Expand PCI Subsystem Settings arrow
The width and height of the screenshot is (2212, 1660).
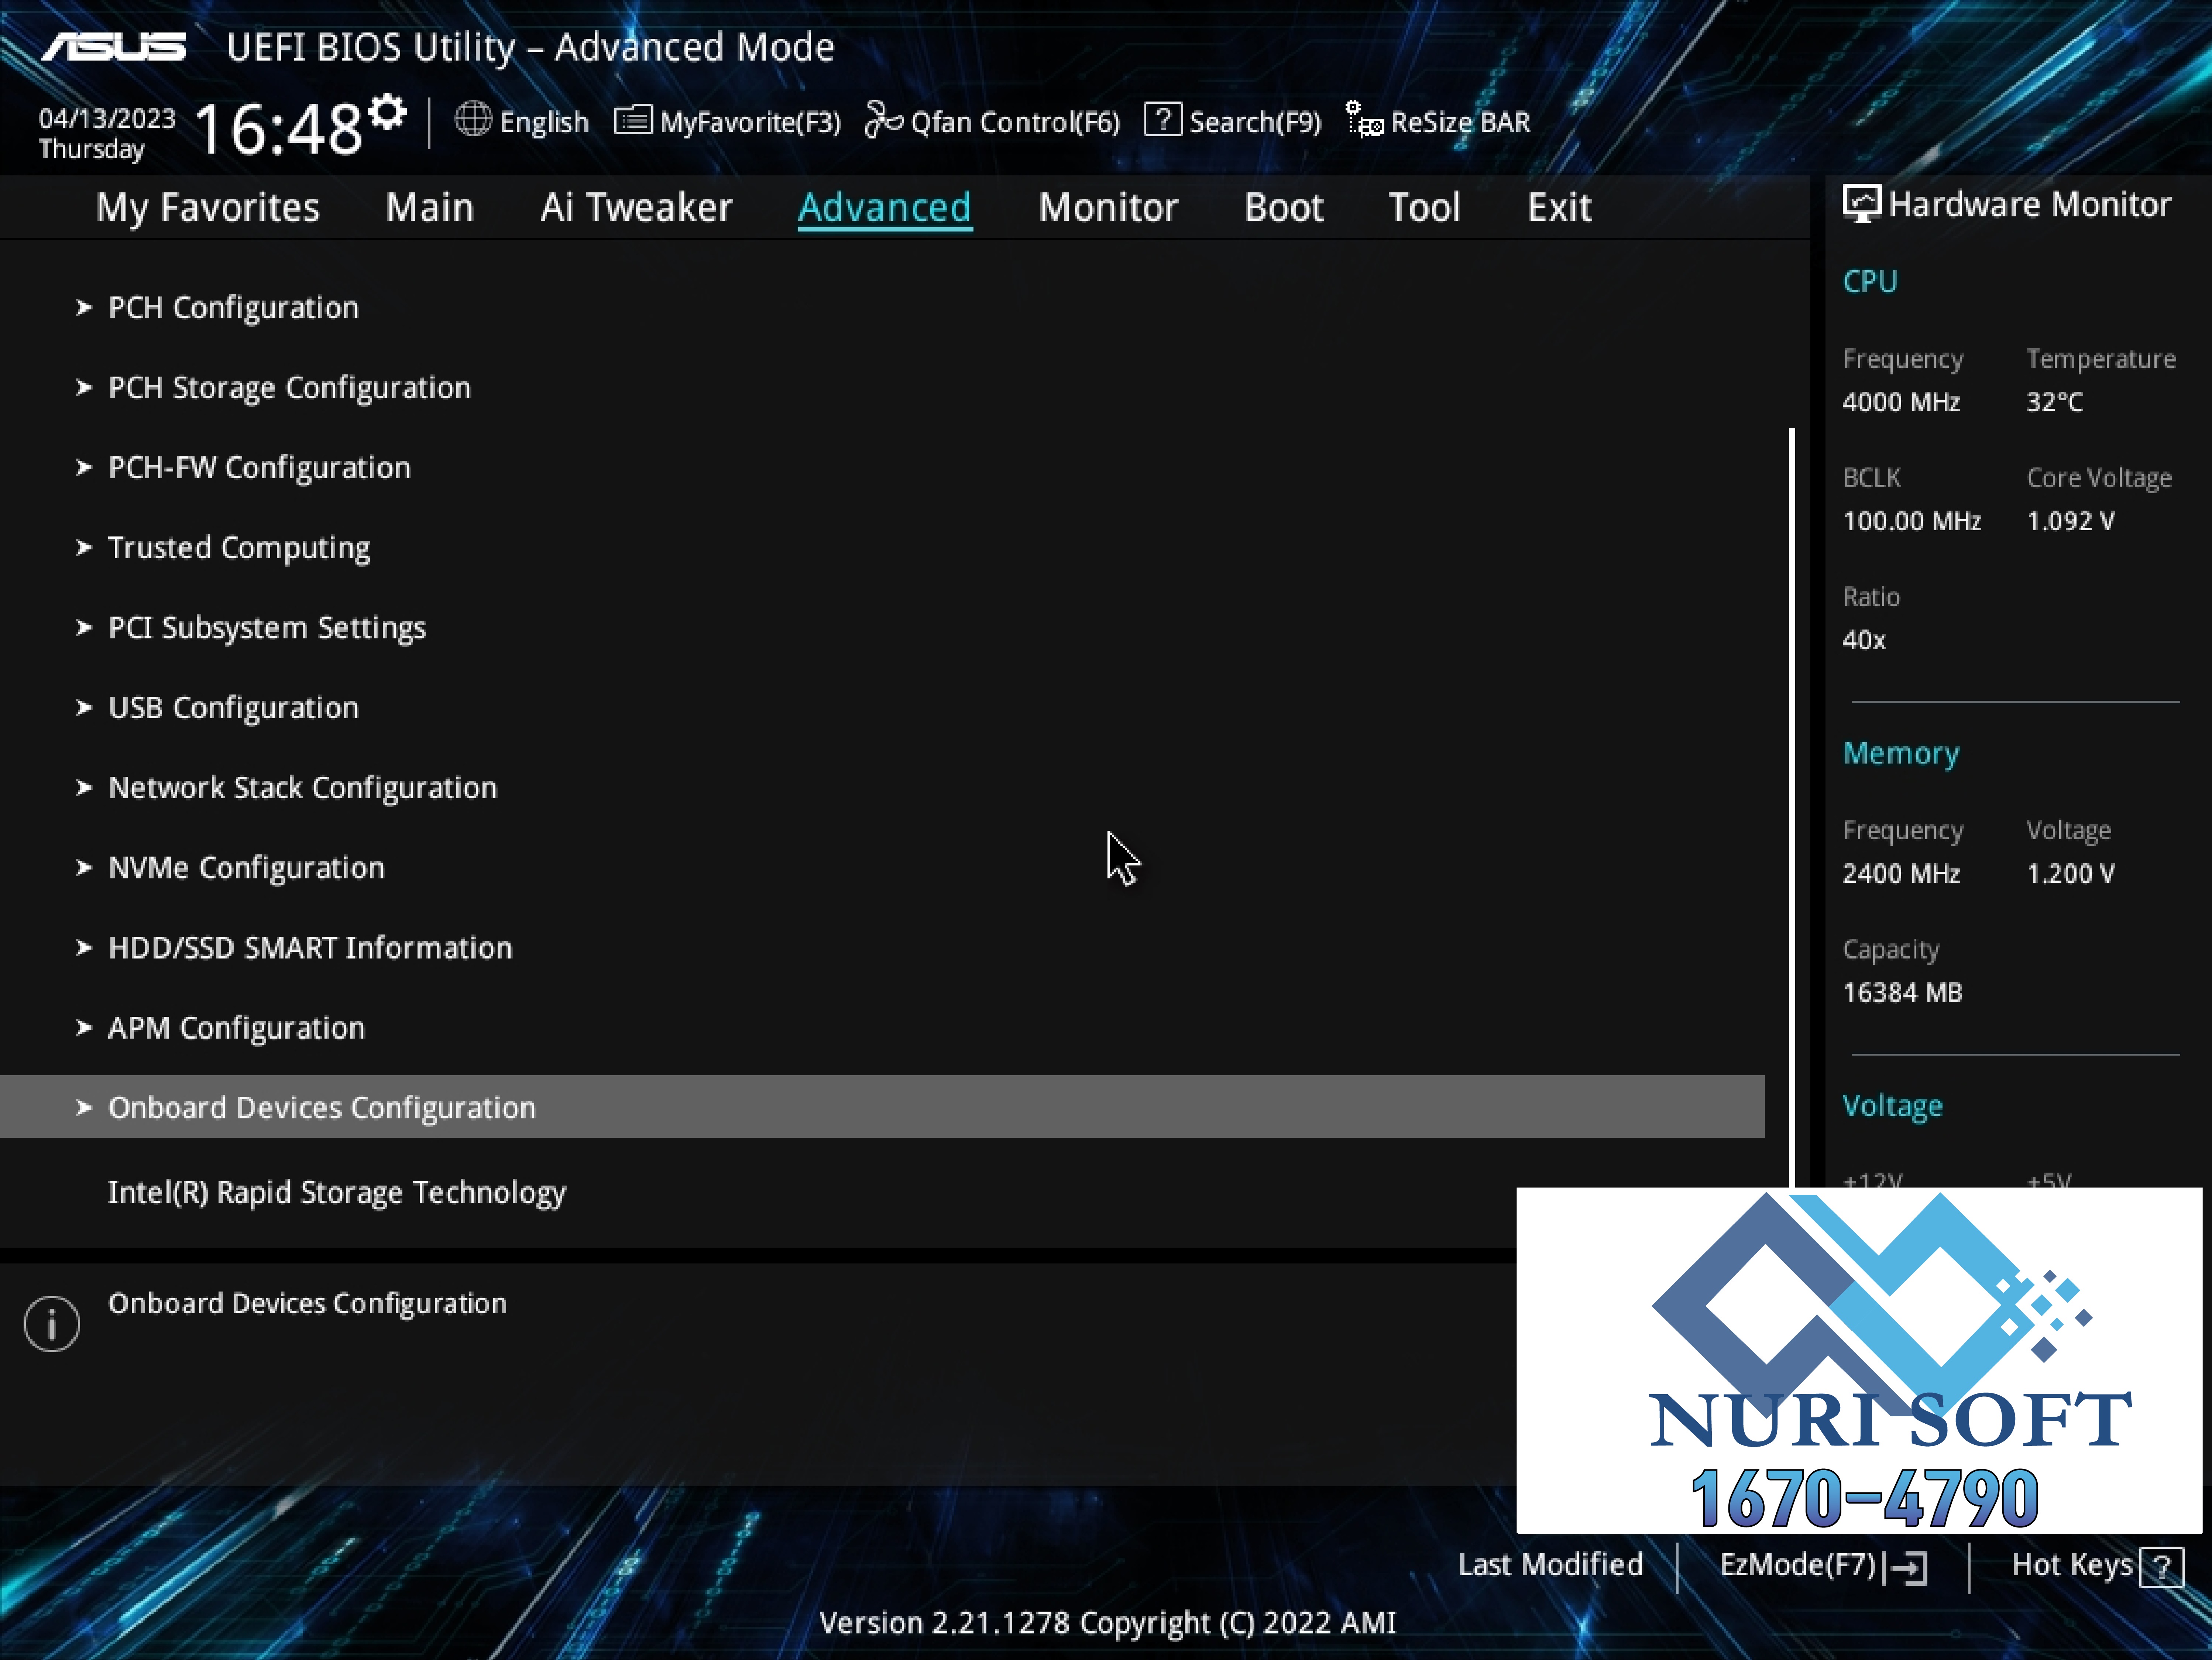click(x=84, y=627)
